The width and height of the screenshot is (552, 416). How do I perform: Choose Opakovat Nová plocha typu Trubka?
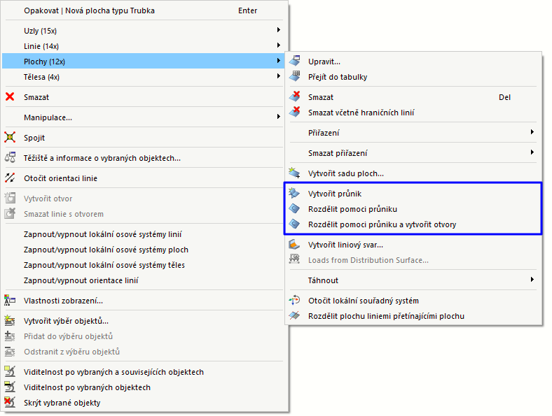coord(90,11)
